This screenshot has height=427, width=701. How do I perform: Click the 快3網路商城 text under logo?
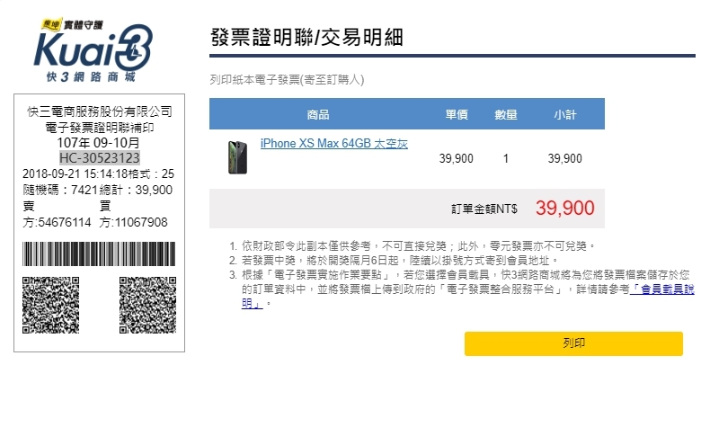(x=91, y=77)
